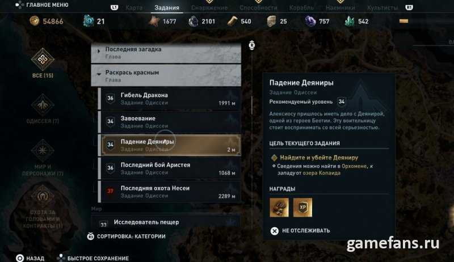Click the drachmae gold coin counter icon

(x=35, y=21)
